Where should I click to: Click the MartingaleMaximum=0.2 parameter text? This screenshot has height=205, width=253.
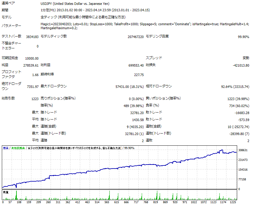tap(59, 28)
